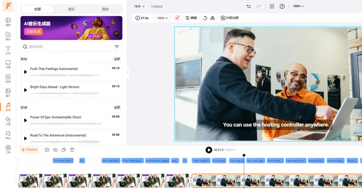
Task: Open the 16:9 aspect ratio dropdown
Action: [x=139, y=6]
